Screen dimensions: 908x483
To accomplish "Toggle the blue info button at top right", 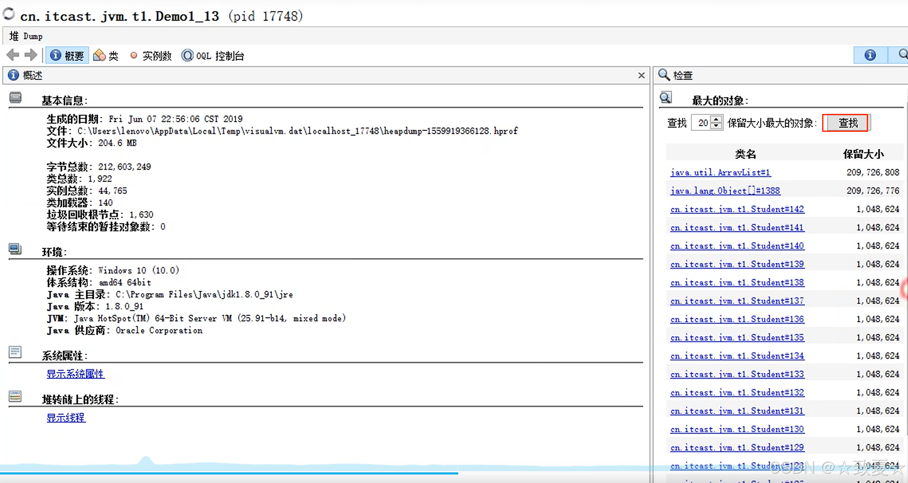I will pos(870,55).
